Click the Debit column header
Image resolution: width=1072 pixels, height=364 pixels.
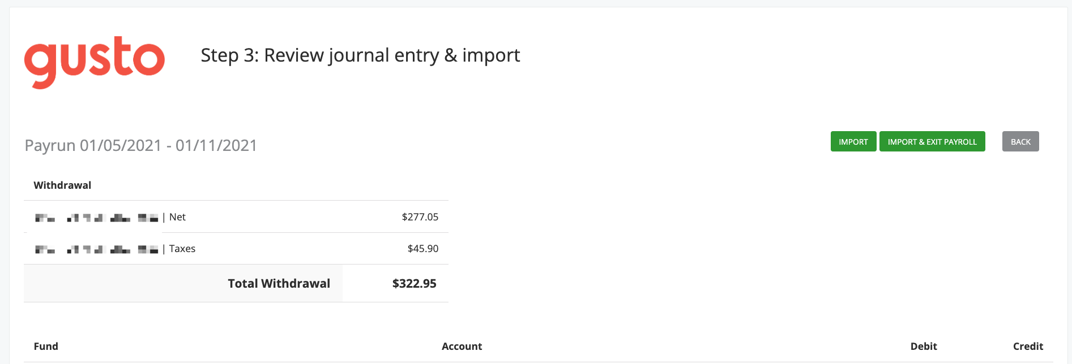(924, 346)
